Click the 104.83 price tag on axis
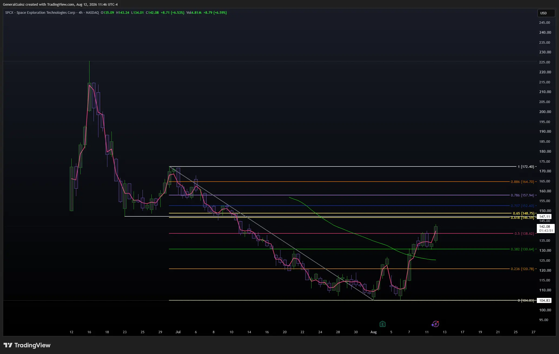 coord(544,301)
